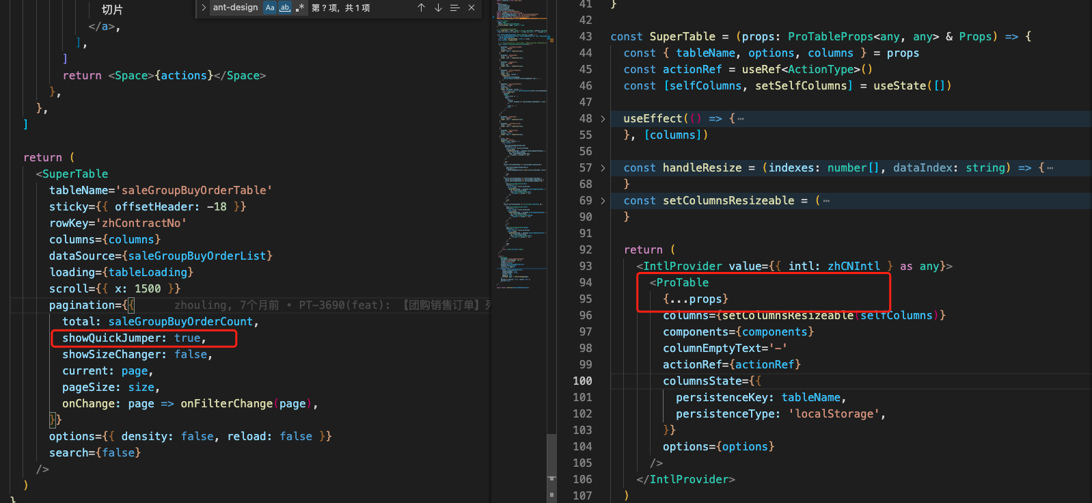Click 'showQuickJumper: true,' line
The height and width of the screenshot is (503, 1092).
[135, 338]
